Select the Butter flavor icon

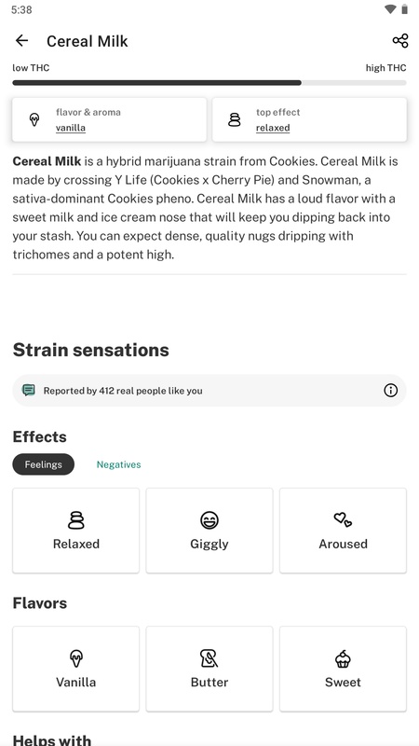pyautogui.click(x=209, y=659)
